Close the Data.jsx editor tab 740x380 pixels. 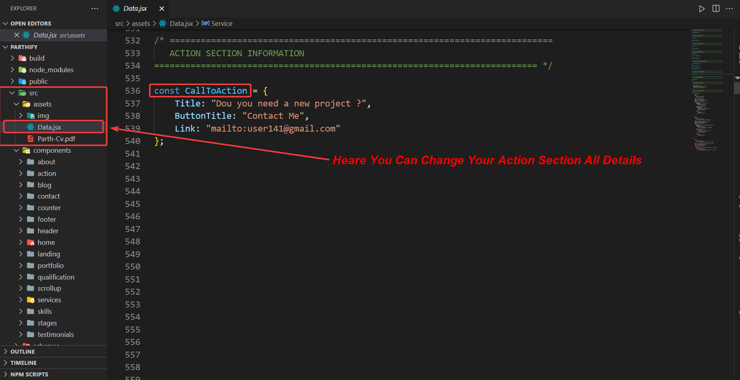click(162, 9)
